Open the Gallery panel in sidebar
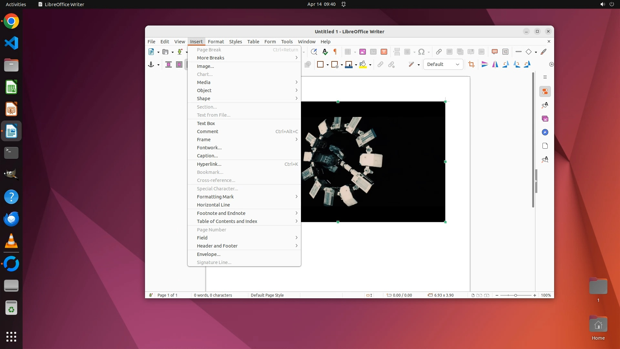Image resolution: width=620 pixels, height=349 pixels. pyautogui.click(x=545, y=119)
